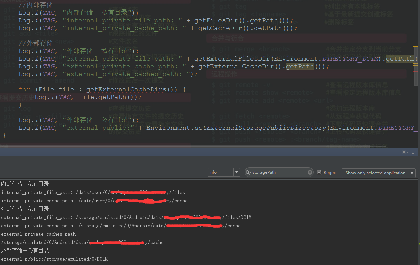Screen dimensions: 420x265
Task: Click into the storagePath search field
Action: point(279,172)
